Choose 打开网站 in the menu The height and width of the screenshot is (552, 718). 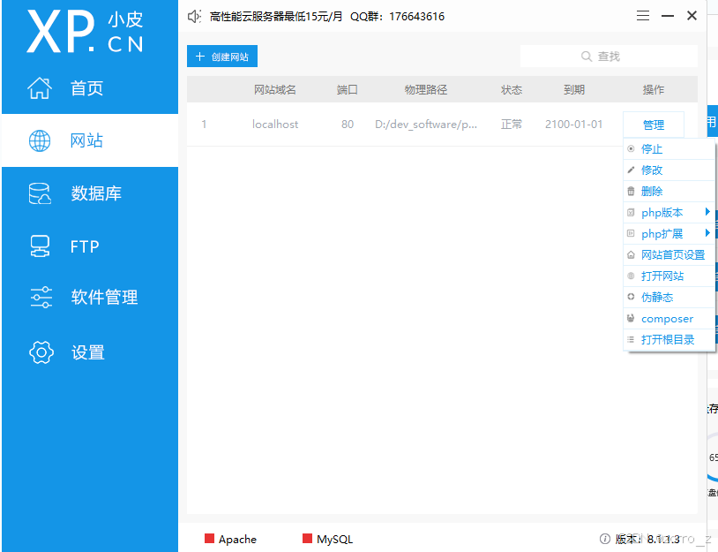click(x=669, y=276)
